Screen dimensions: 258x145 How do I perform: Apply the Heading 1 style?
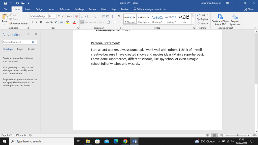(157, 19)
